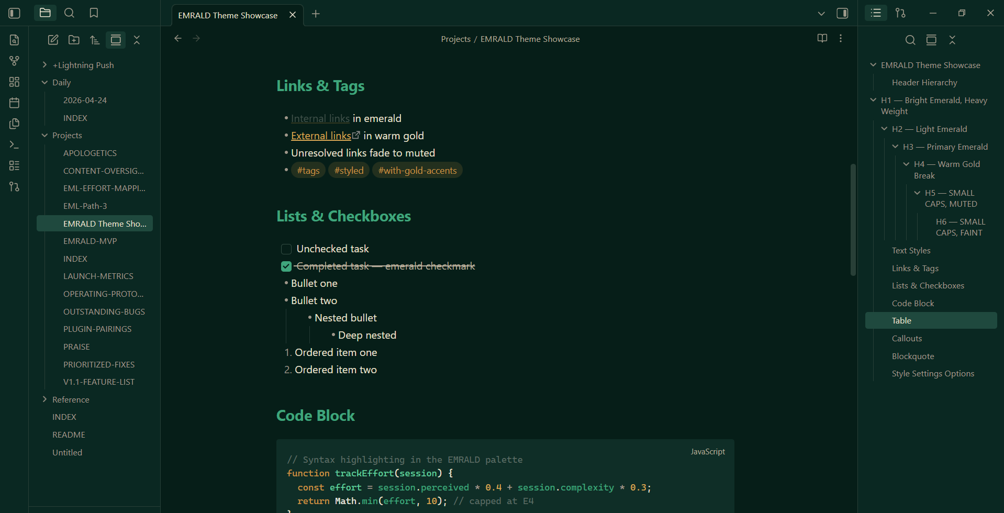Image resolution: width=1004 pixels, height=513 pixels.
Task: Open the list-grid ribbon icon
Action: coord(15,165)
